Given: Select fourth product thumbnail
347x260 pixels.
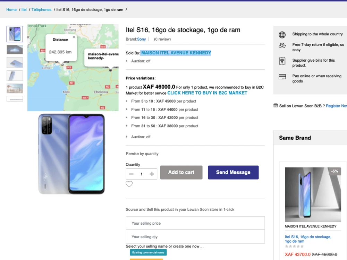Looking at the screenshot, I should tap(15, 76).
